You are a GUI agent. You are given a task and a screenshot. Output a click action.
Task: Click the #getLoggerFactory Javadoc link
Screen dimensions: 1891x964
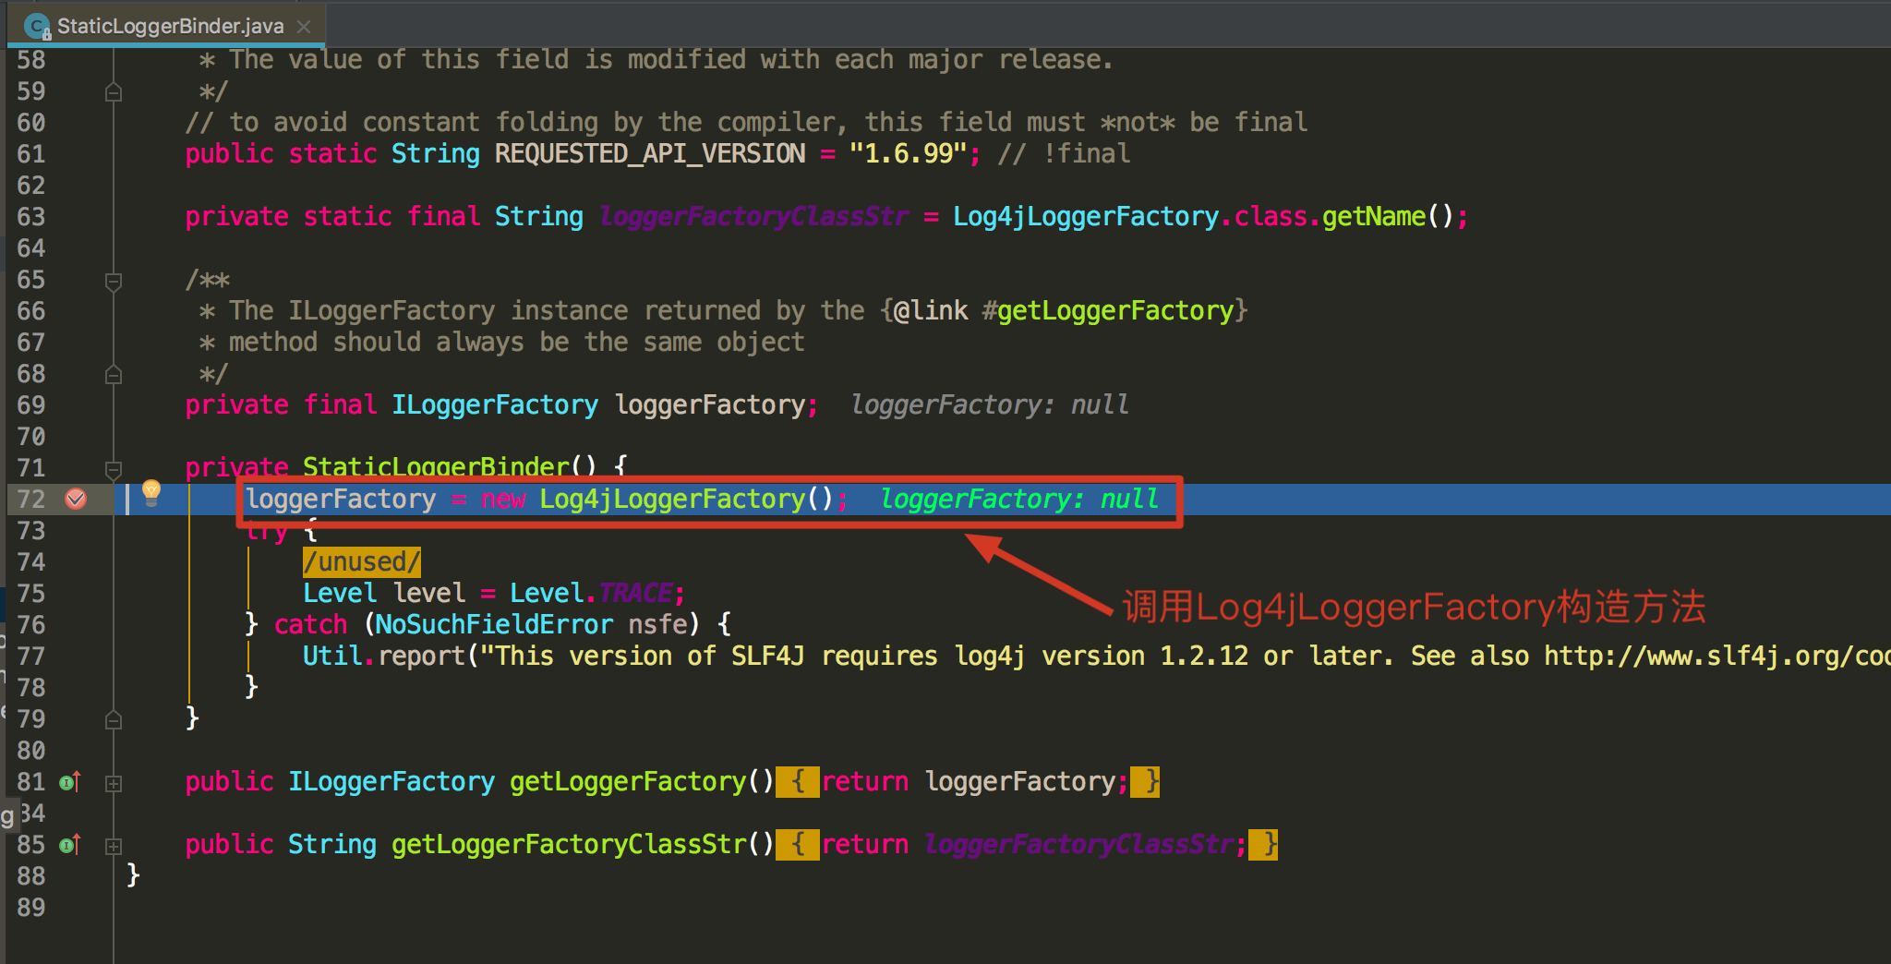point(1108,311)
